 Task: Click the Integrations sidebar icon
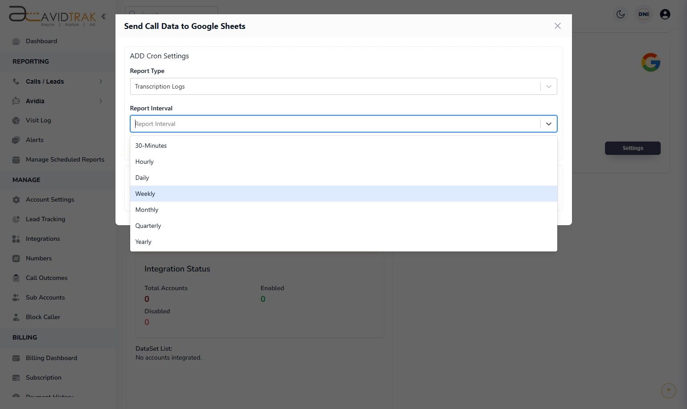point(16,239)
